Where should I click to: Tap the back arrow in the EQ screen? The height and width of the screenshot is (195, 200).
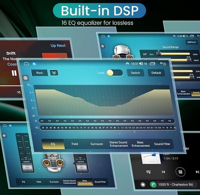(163, 63)
